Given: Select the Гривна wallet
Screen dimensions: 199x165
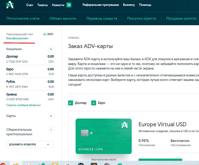Looking at the screenshot, I should [x=11, y=94].
